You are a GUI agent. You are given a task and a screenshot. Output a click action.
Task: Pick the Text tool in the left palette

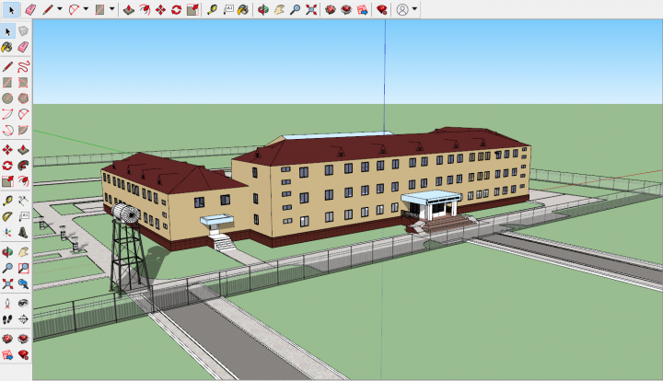click(23, 216)
